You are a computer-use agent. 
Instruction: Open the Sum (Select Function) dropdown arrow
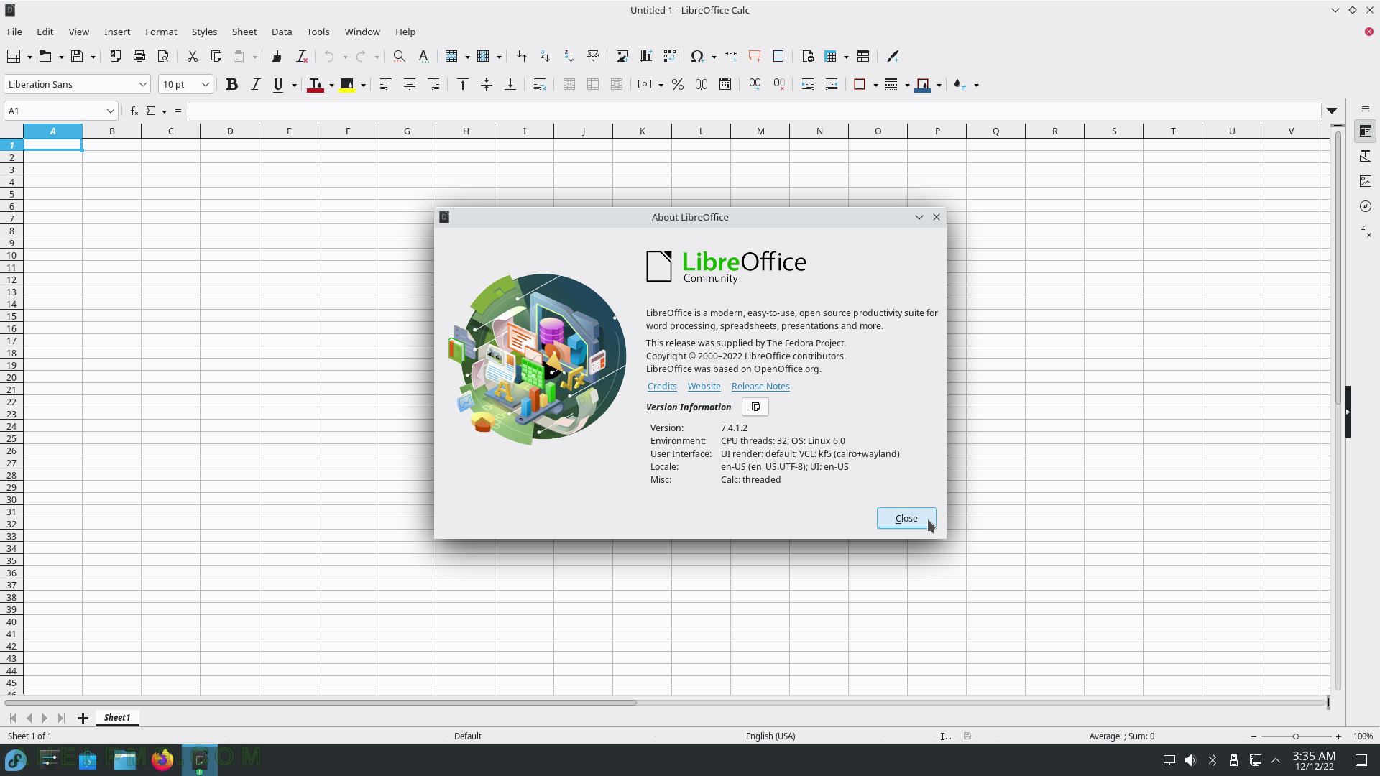pyautogui.click(x=164, y=111)
